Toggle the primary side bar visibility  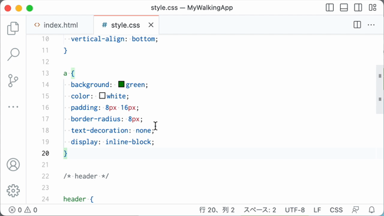(329, 8)
